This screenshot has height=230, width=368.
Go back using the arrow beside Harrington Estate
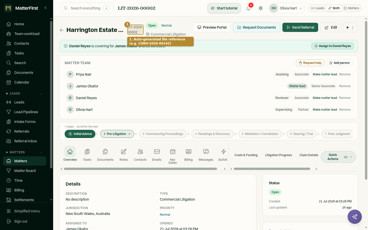62,30
